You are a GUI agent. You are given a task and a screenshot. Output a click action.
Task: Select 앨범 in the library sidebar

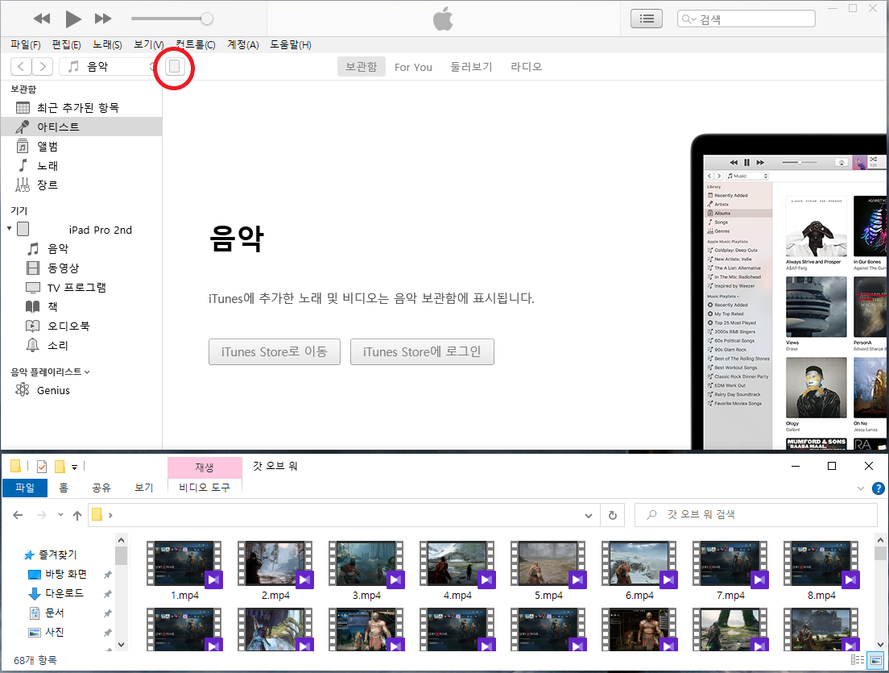(x=81, y=147)
